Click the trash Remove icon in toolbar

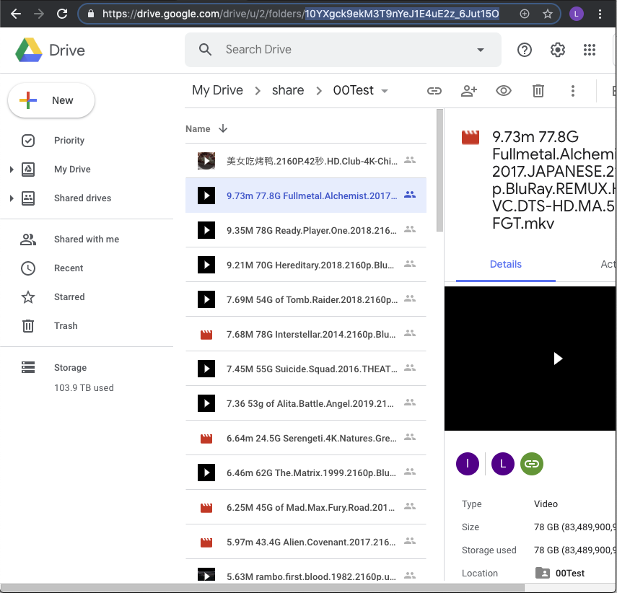point(538,91)
